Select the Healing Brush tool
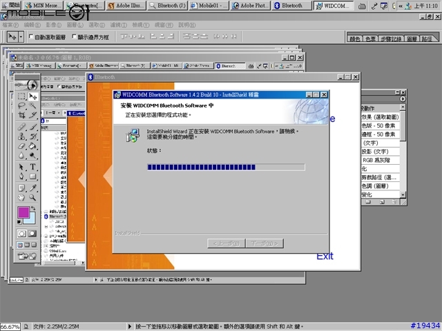Image resolution: width=442 pixels, height=331 pixels. pos(21,127)
